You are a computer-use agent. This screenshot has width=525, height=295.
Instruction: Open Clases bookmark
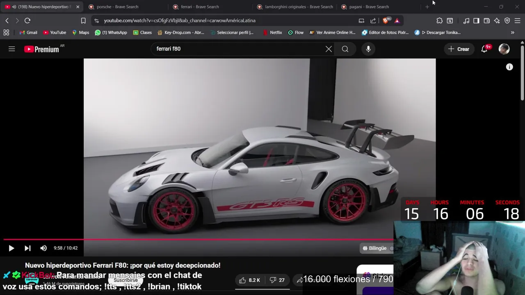142,32
